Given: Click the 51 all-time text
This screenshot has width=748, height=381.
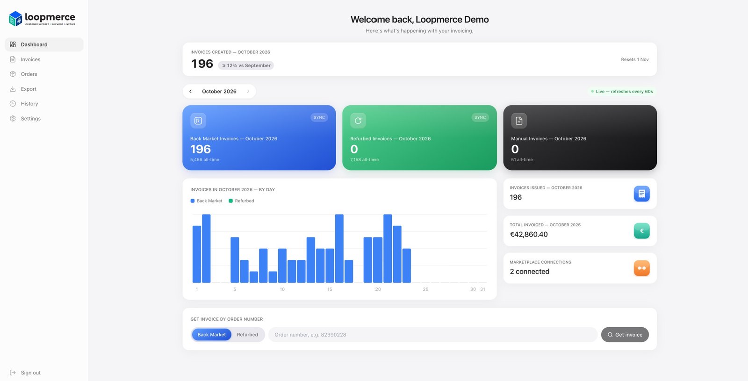Looking at the screenshot, I should (x=522, y=160).
